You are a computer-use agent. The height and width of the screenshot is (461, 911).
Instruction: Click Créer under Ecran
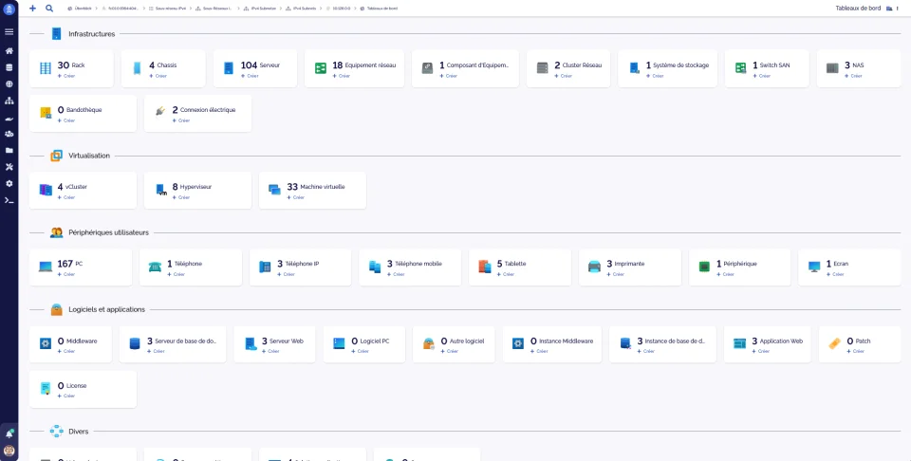pos(835,274)
